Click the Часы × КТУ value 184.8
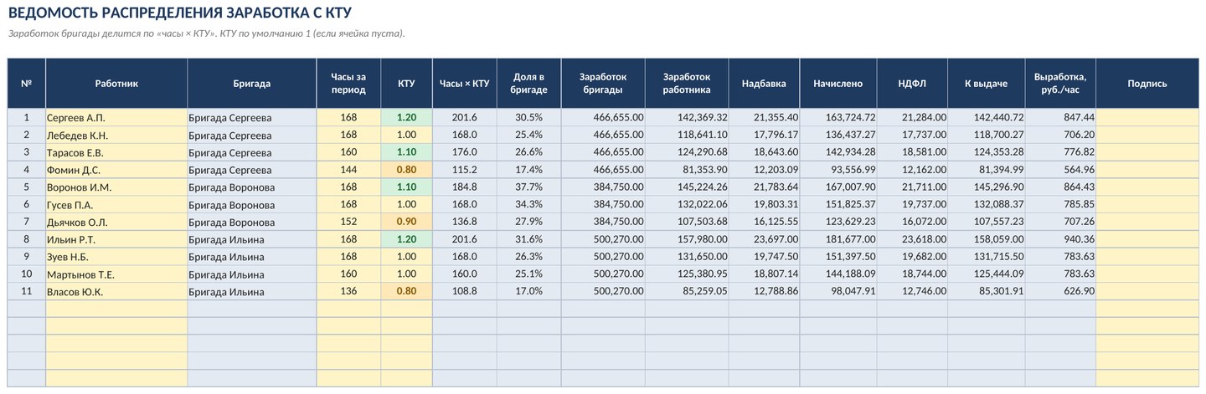 464,187
